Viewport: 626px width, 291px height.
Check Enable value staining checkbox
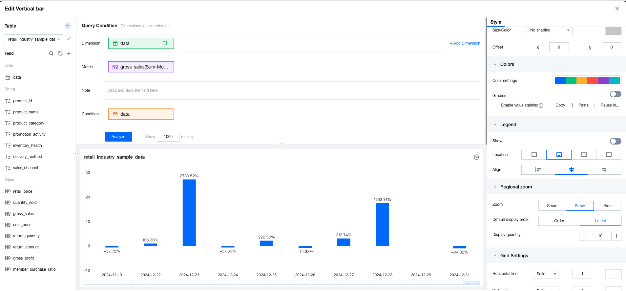(x=497, y=106)
